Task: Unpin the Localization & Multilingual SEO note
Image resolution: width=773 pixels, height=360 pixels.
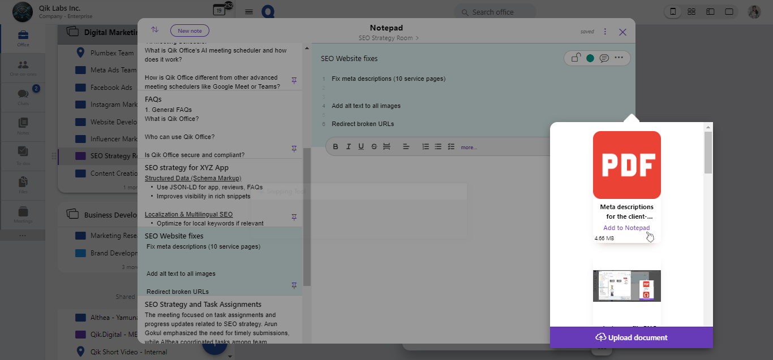Action: click(294, 216)
